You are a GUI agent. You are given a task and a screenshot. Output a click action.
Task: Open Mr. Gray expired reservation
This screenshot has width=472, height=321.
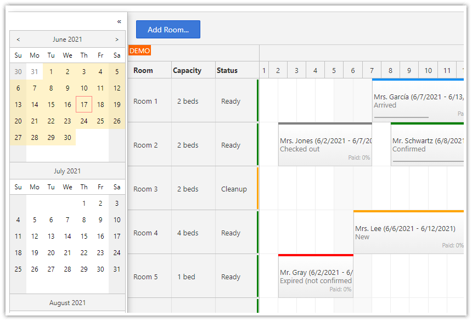316,277
